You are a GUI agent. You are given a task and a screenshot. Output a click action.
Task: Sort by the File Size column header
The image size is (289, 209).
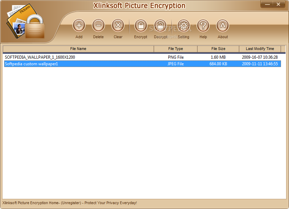point(218,49)
